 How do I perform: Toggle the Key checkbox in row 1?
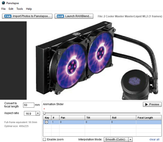click(46, 122)
